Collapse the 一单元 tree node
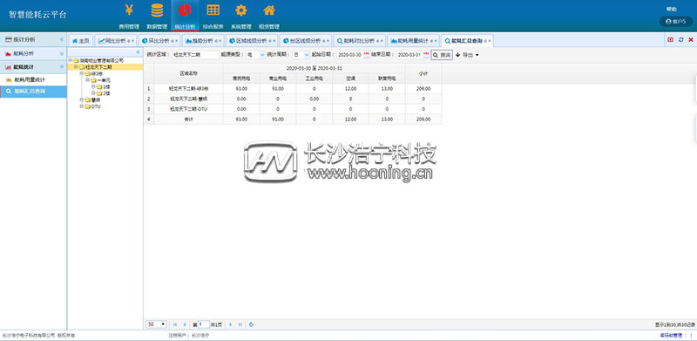697x341 pixels. point(87,80)
